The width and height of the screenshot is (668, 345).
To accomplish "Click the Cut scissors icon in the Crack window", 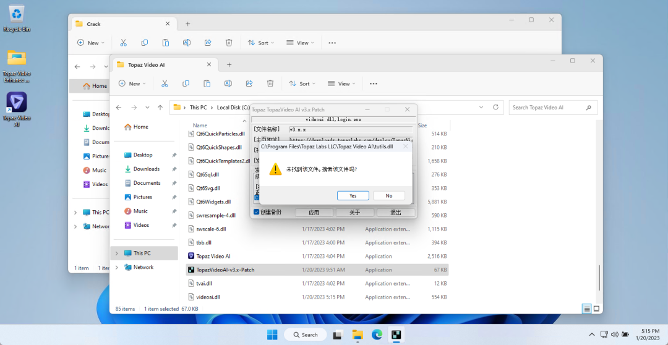I will (123, 43).
